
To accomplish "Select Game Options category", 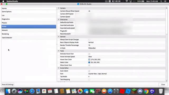I will [x=29, y=12].
